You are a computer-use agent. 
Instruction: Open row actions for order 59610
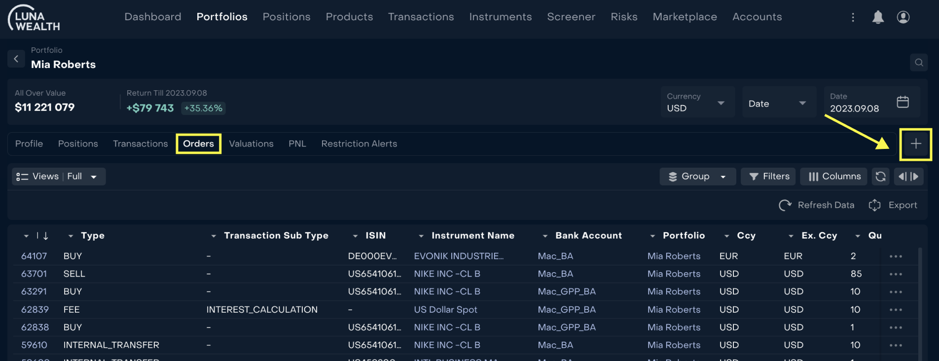[896, 345]
